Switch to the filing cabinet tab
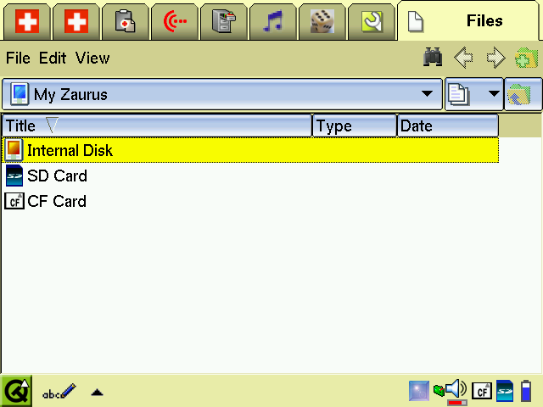This screenshot has height=407, width=543. 224,21
